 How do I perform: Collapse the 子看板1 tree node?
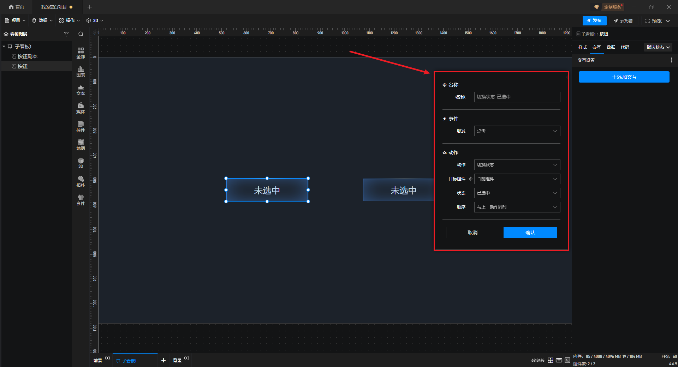click(x=4, y=47)
